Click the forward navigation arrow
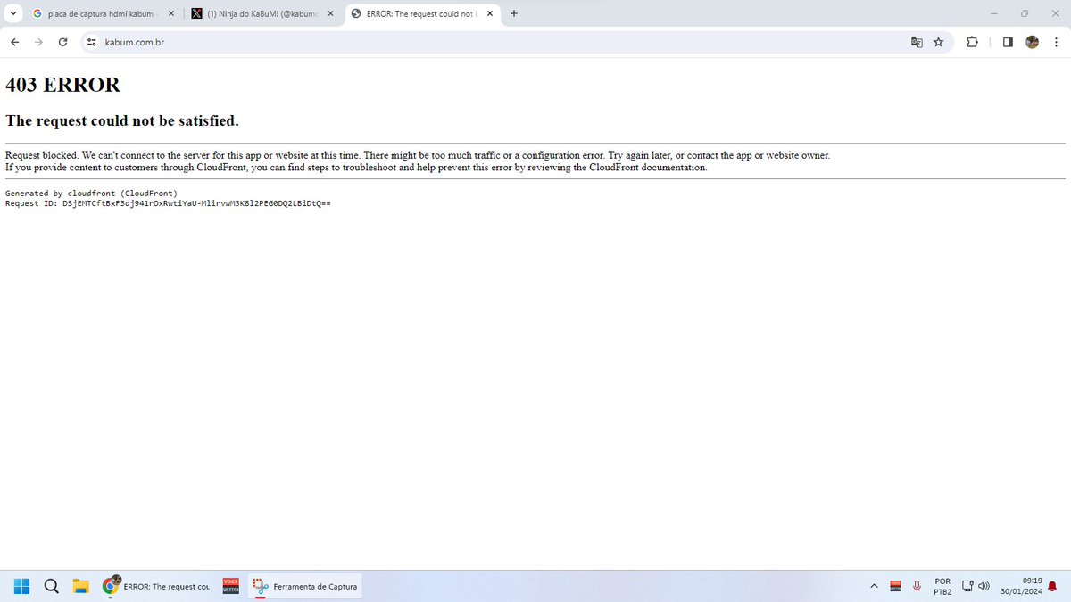 click(x=38, y=42)
